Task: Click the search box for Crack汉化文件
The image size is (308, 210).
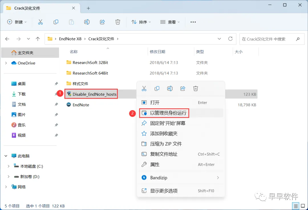Action: tap(272, 39)
